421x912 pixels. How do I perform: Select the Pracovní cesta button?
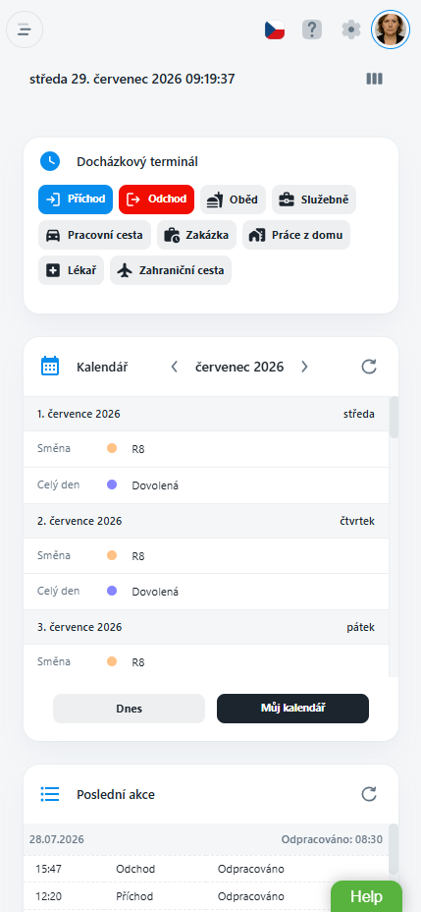(94, 235)
